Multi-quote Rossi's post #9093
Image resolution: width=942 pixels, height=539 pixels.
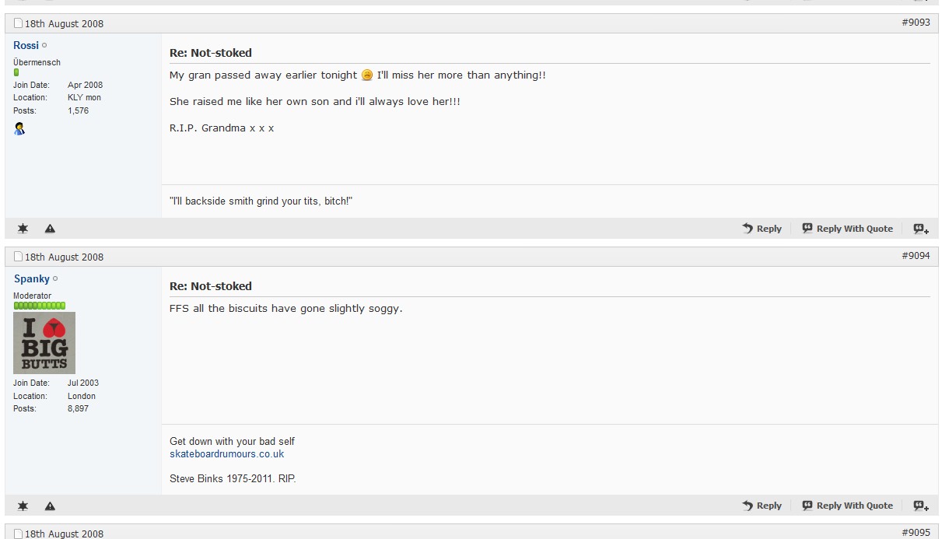click(921, 229)
